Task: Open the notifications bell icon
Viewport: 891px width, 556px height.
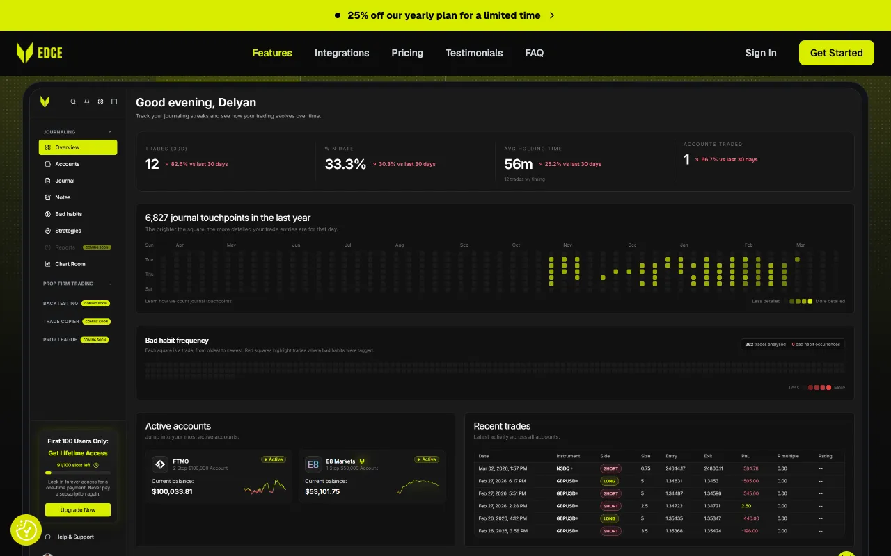Action: (x=87, y=101)
